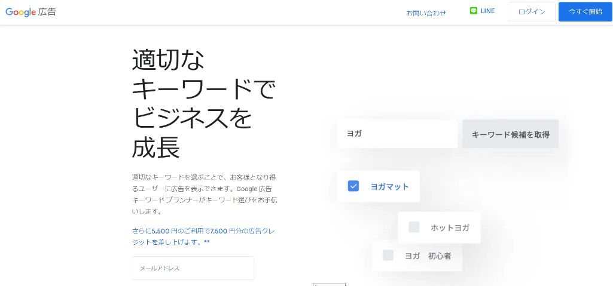The height and width of the screenshot is (286, 613).
Task: Click the ヨガ keyword search field
Action: (397, 134)
